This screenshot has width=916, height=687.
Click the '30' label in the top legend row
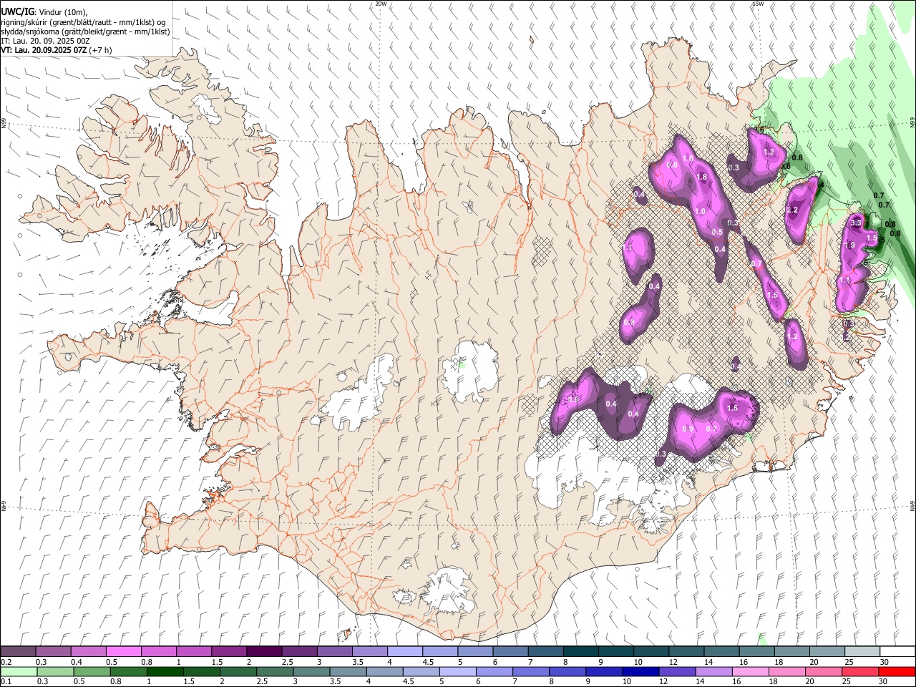tap(884, 662)
